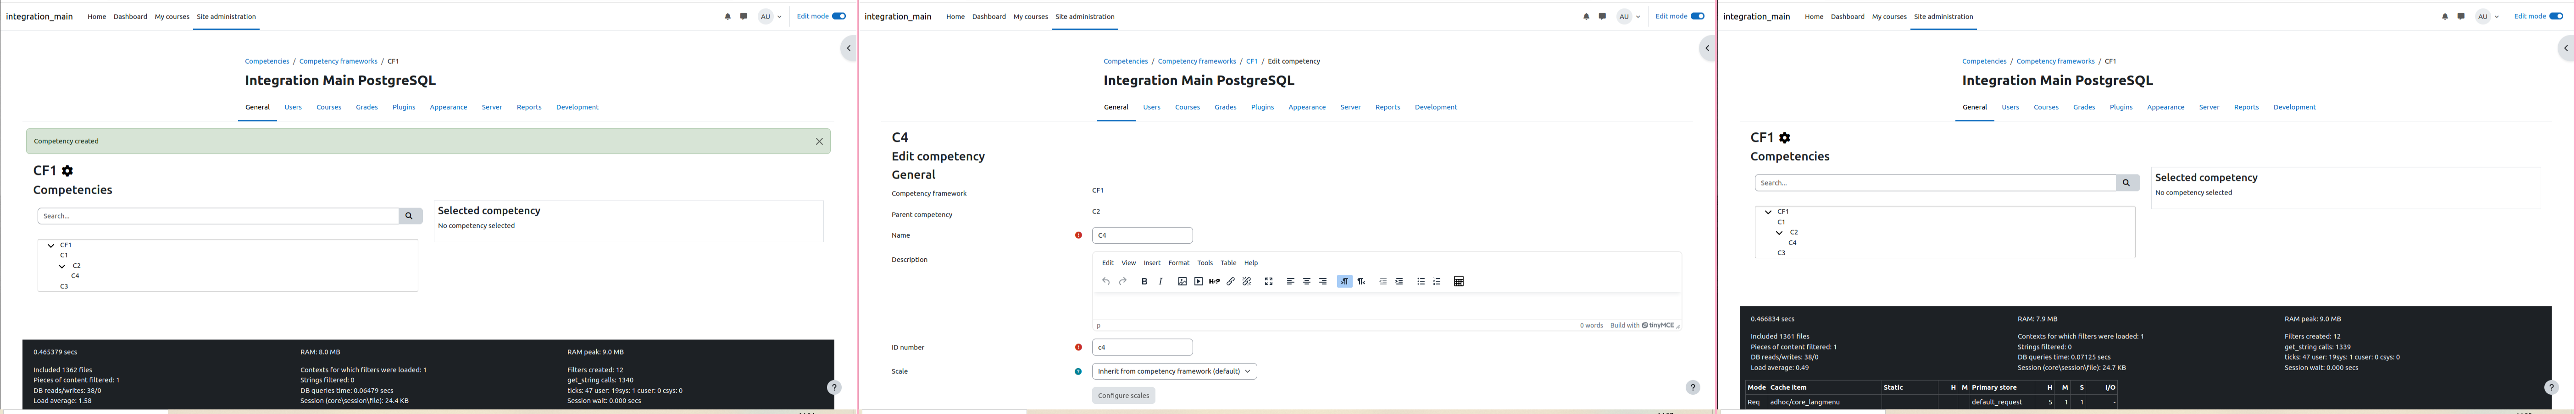Click ID number input field containing c4
Image resolution: width=2576 pixels, height=414 pixels.
click(x=1142, y=347)
